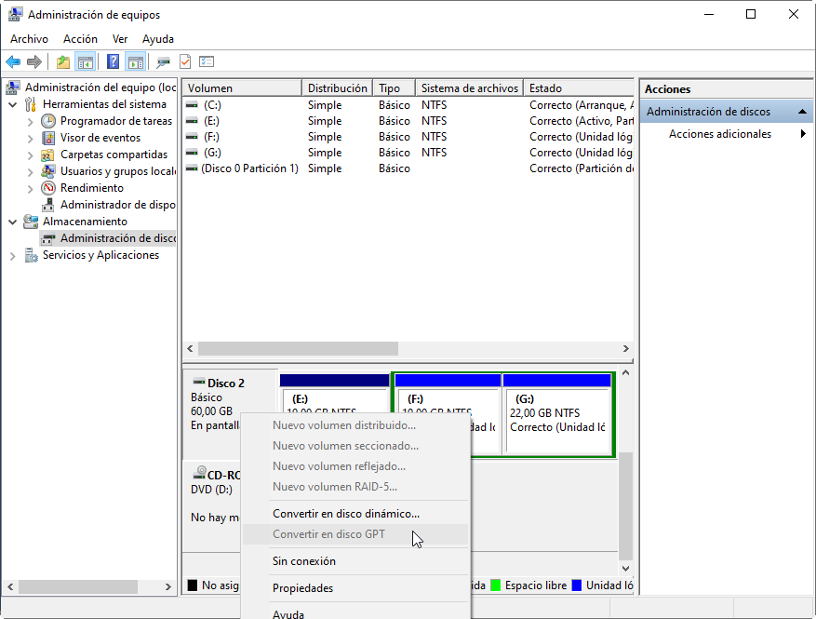Click the red checkmark toolbar icon

click(x=185, y=62)
